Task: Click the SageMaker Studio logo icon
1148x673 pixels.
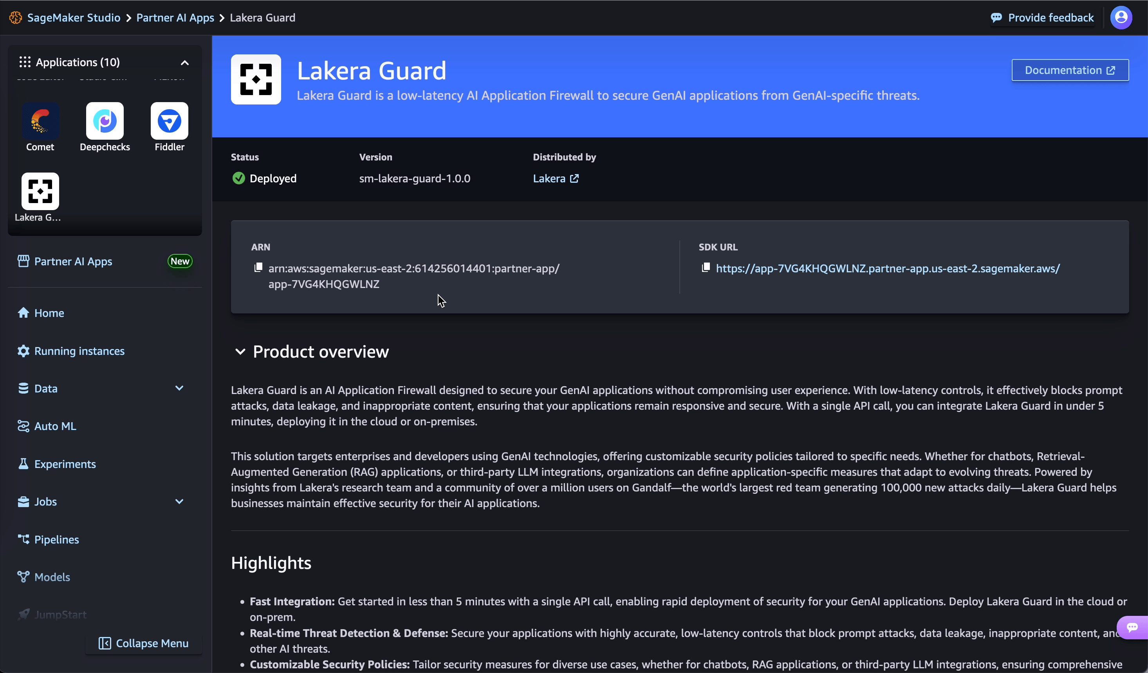Action: (x=16, y=18)
